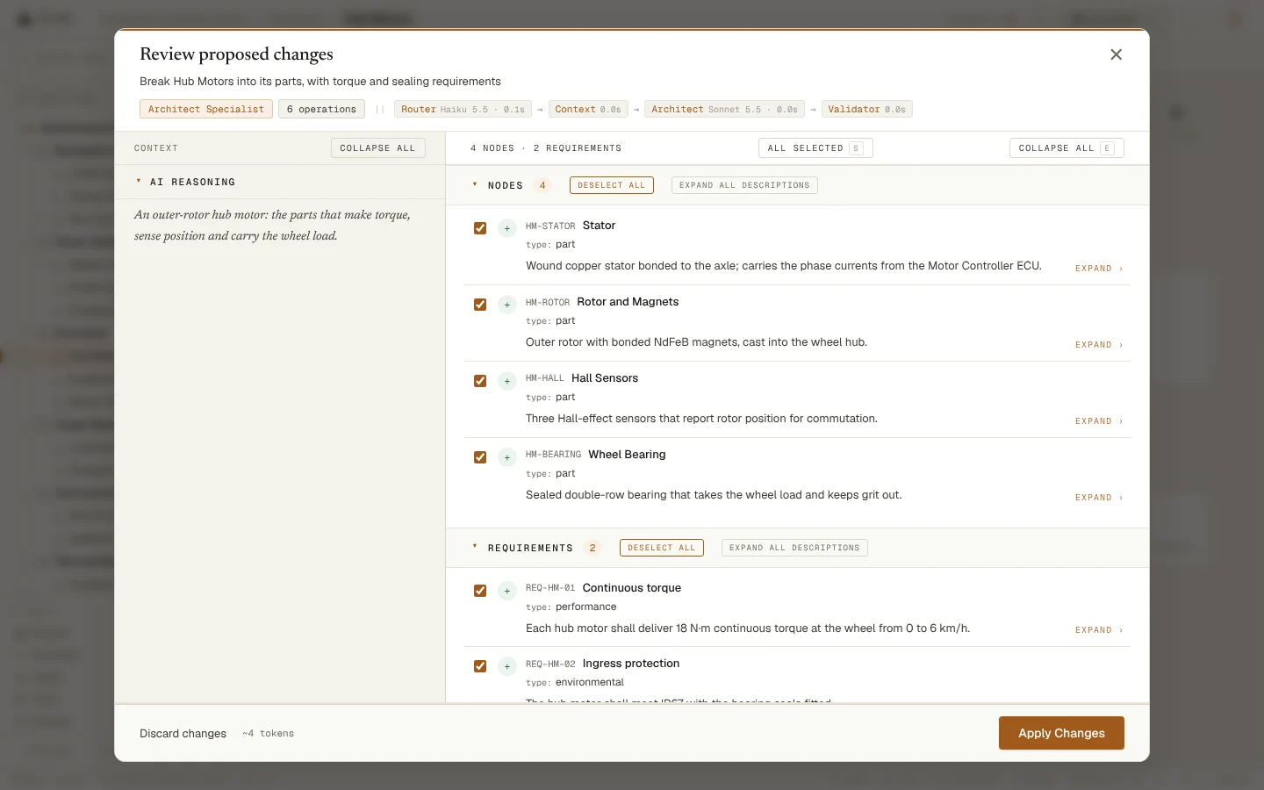
Task: Click the plus icon beside Wheel Bearing
Action: pyautogui.click(x=507, y=457)
